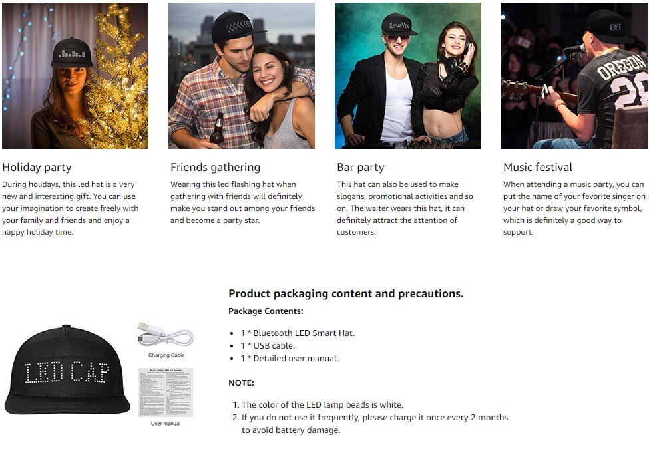This screenshot has height=461, width=649.
Task: Select the Package Contents label
Action: [x=266, y=311]
